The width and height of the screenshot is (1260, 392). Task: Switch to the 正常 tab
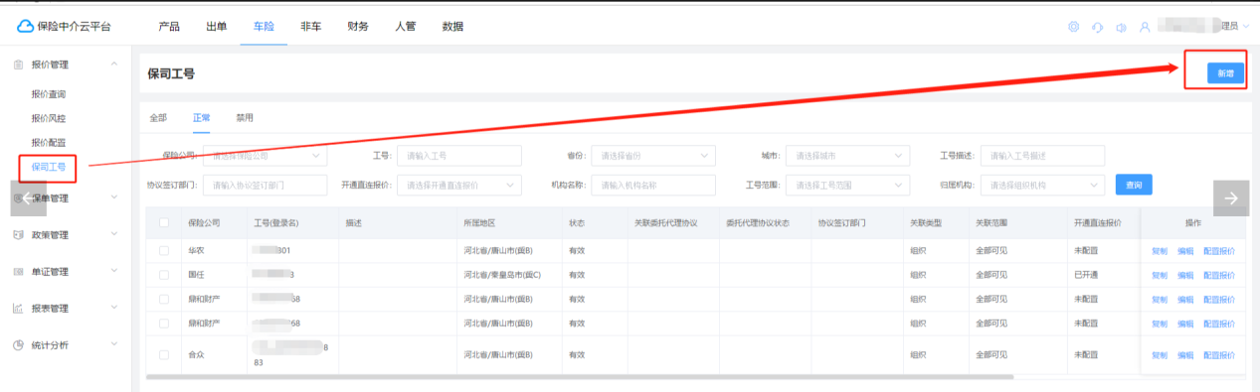(x=202, y=118)
